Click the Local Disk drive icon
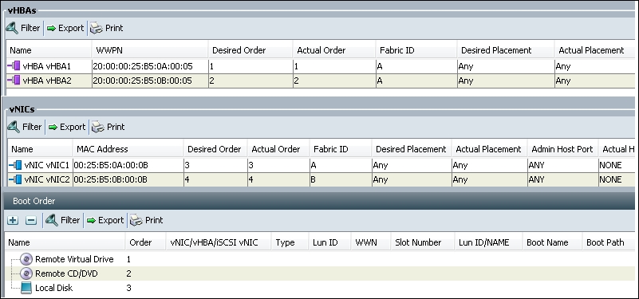 pos(26,288)
